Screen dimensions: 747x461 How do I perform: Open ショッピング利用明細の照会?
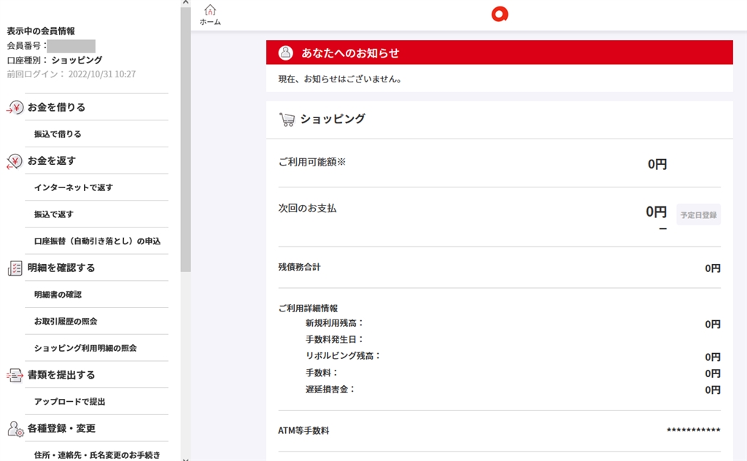85,348
